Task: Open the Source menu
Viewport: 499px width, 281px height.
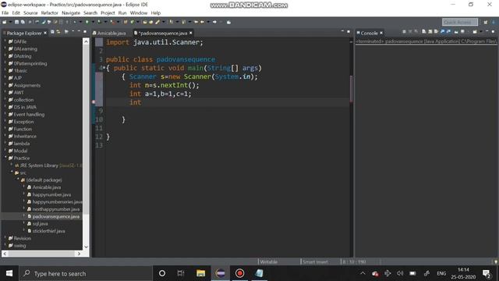Action: 30,12
